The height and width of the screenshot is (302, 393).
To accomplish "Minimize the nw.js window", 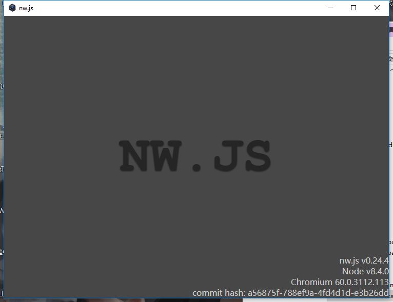I will coord(330,8).
